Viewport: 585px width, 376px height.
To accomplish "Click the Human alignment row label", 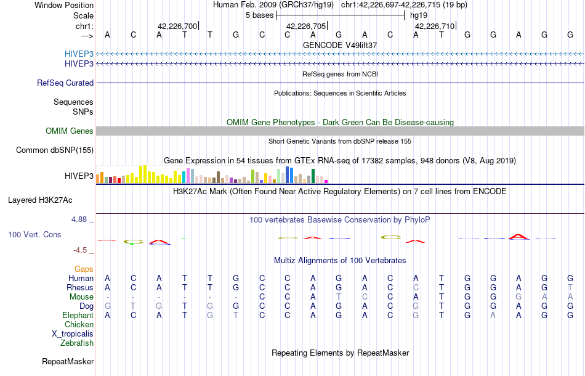I will point(81,279).
